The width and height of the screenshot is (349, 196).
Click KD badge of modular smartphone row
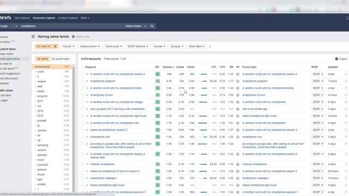[x=158, y=164]
